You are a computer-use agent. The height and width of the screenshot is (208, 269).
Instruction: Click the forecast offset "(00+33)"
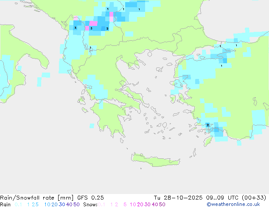(x=254, y=198)
